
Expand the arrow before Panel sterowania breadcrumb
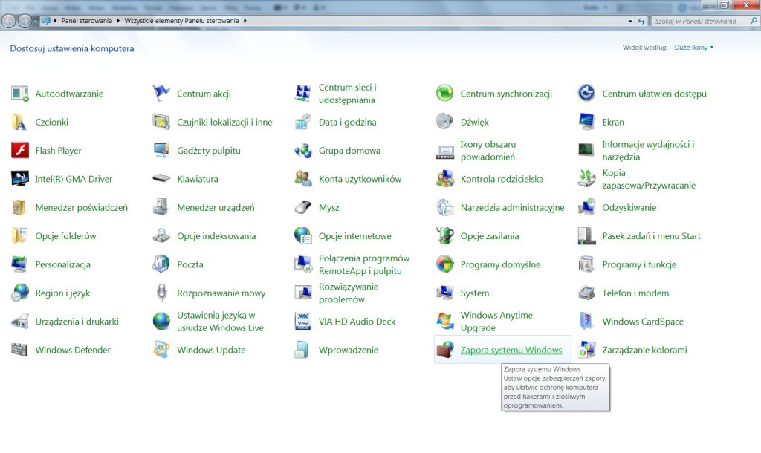coord(56,21)
